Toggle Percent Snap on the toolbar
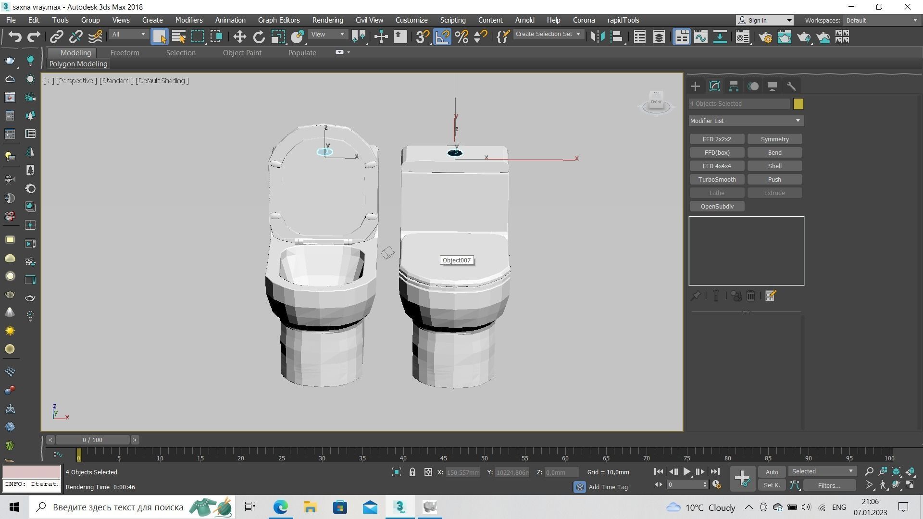 (x=461, y=37)
